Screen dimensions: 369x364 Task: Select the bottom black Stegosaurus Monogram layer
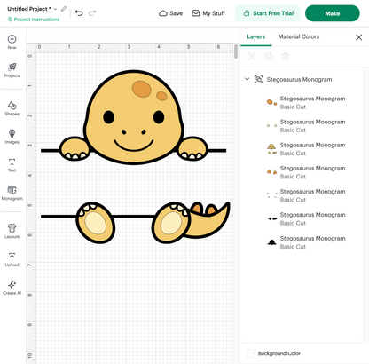[305, 242]
